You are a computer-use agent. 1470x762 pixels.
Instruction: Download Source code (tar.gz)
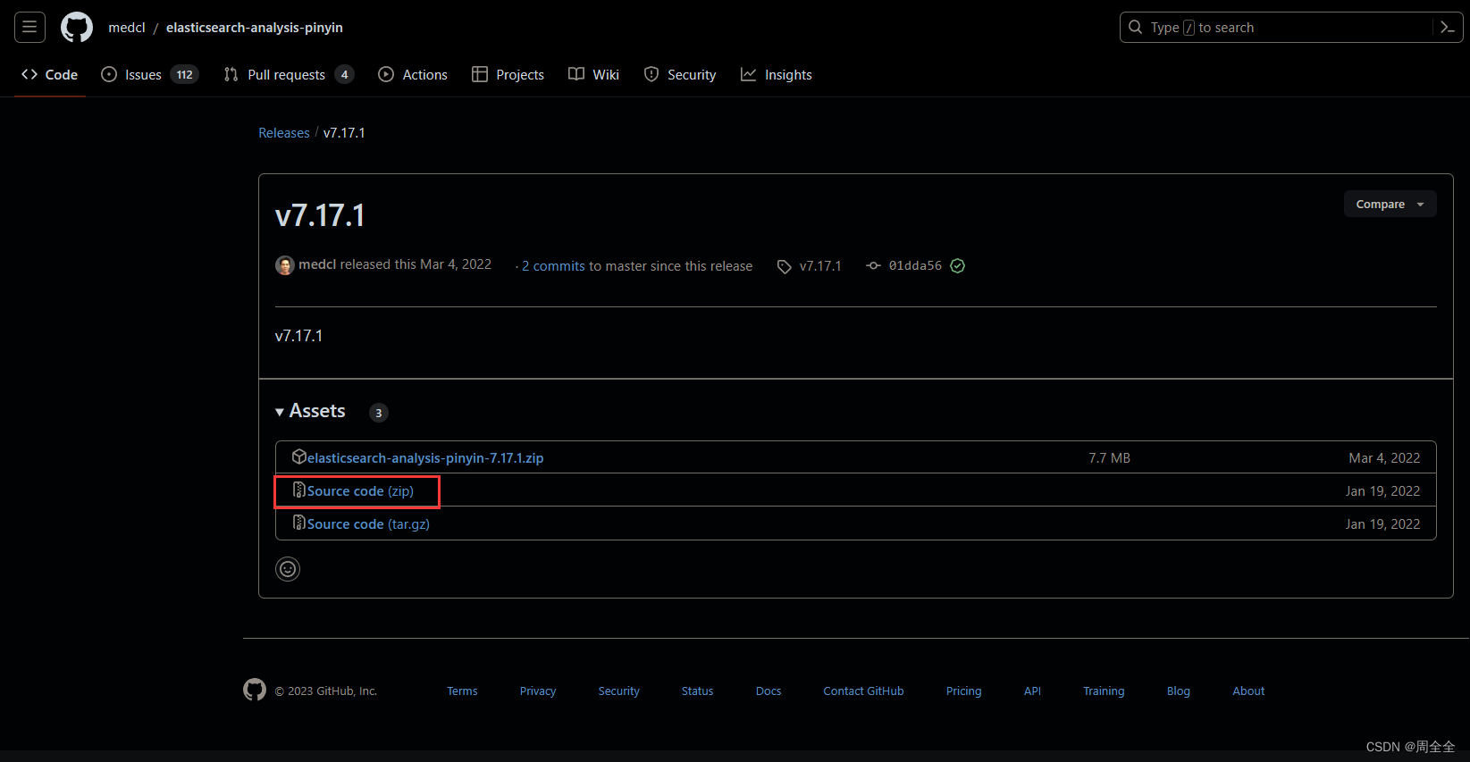(x=368, y=524)
